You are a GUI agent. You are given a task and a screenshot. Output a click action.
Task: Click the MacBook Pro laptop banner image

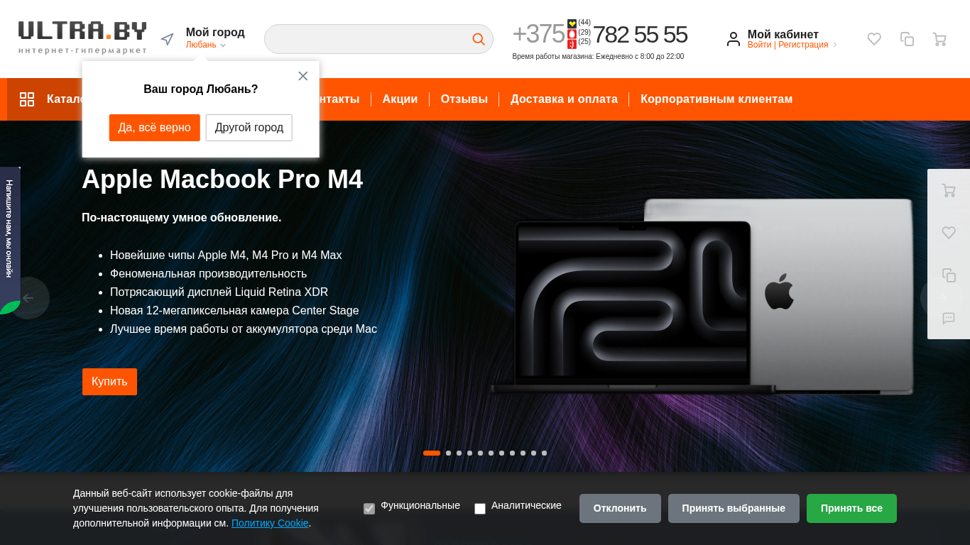pyautogui.click(x=702, y=297)
